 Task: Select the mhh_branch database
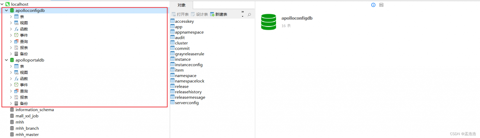tap(27, 128)
